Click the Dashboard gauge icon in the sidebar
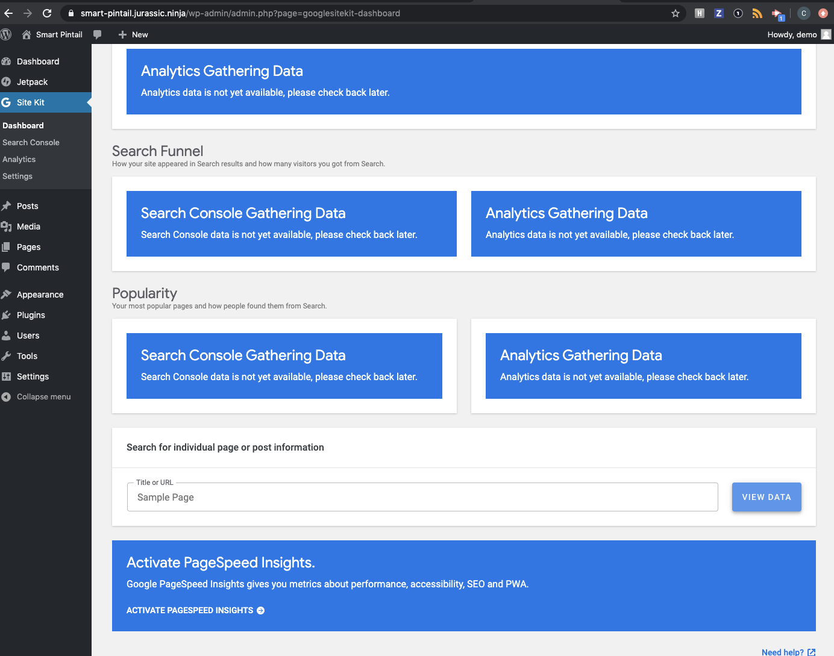The width and height of the screenshot is (834, 656). [x=7, y=61]
